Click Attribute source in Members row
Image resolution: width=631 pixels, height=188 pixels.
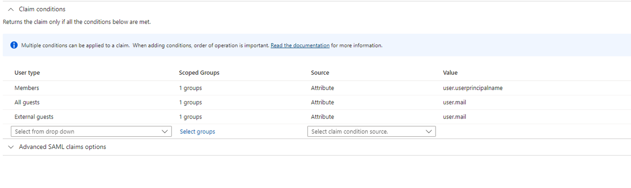(x=323, y=88)
